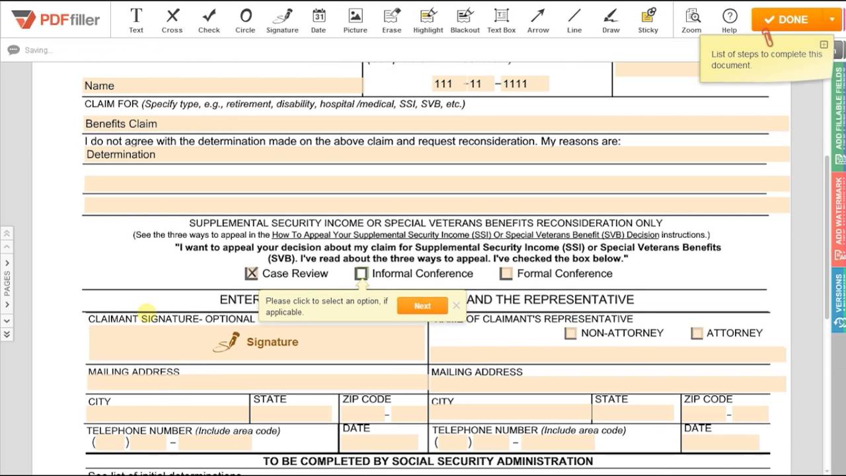Check the ATTORNEY checkbox
Viewport: 846px width, 476px height.
(697, 333)
